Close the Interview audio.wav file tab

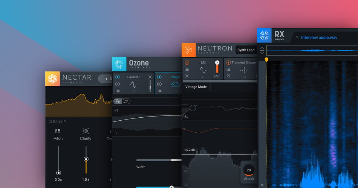pyautogui.click(x=297, y=37)
